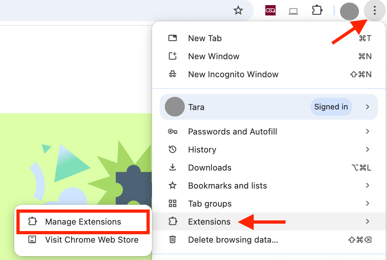Expand the Passwords and Autofill submenu arrow
Viewport: 387px width, 260px height.
[x=367, y=131]
